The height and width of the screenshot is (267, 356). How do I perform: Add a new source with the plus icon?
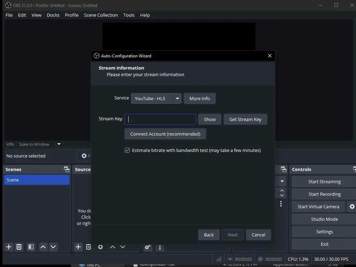(x=78, y=247)
